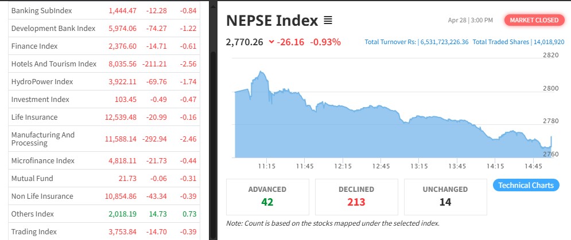Click the ADVANCED 42 stocks box
571x240 pixels.
[x=267, y=196]
